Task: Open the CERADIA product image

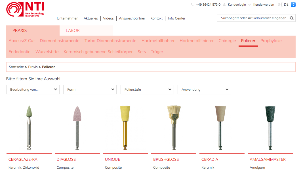Action: point(220,127)
